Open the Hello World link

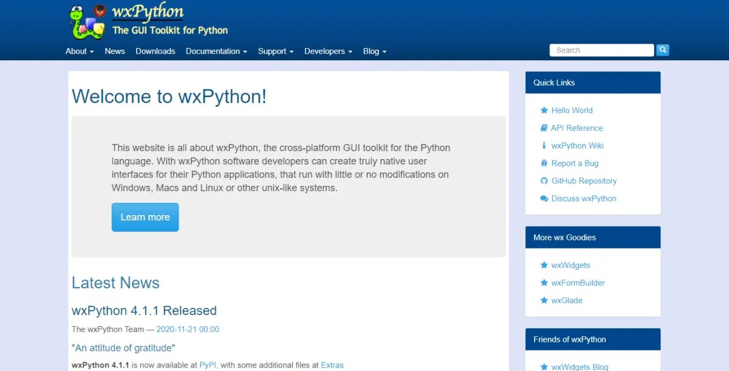coord(572,111)
